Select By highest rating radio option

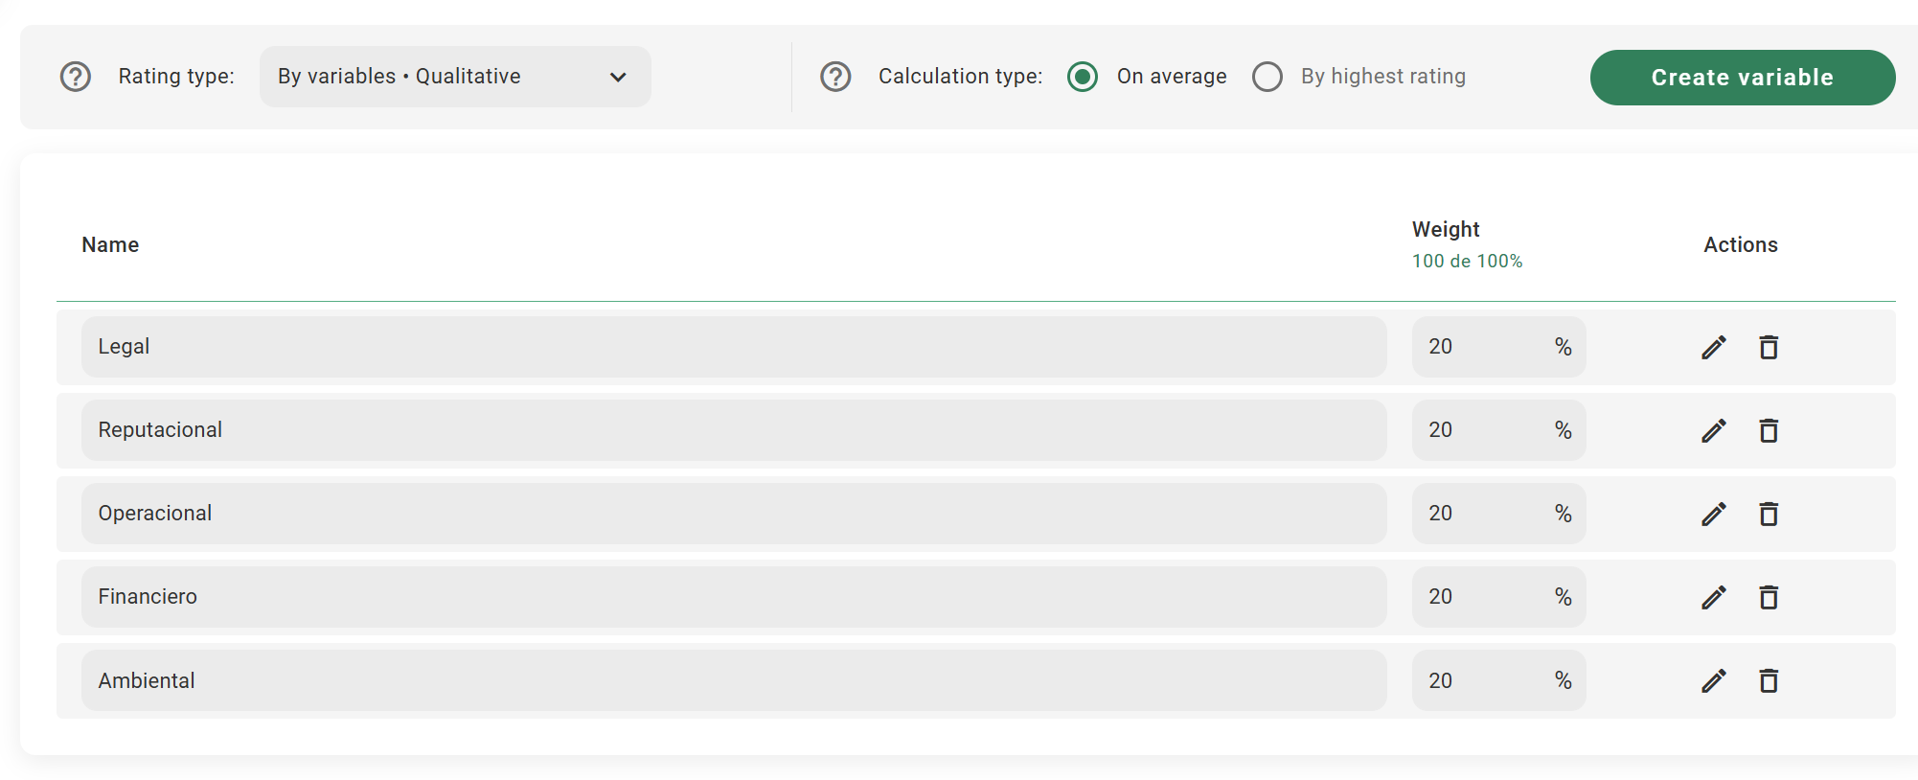(x=1267, y=77)
